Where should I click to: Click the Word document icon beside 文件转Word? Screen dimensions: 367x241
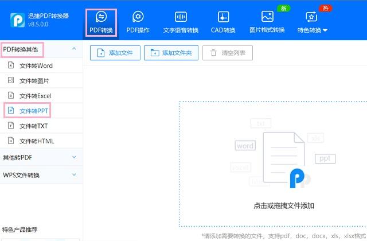pyautogui.click(x=11, y=65)
